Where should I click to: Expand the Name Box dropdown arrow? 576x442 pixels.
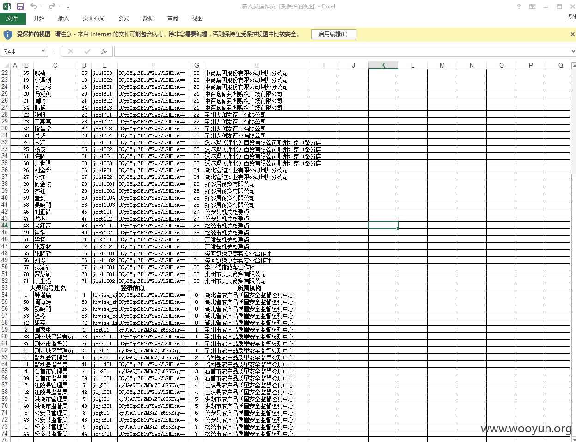point(43,51)
